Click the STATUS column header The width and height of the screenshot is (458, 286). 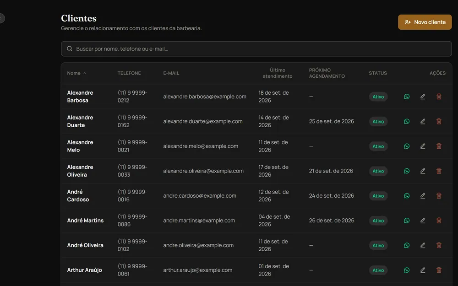378,73
